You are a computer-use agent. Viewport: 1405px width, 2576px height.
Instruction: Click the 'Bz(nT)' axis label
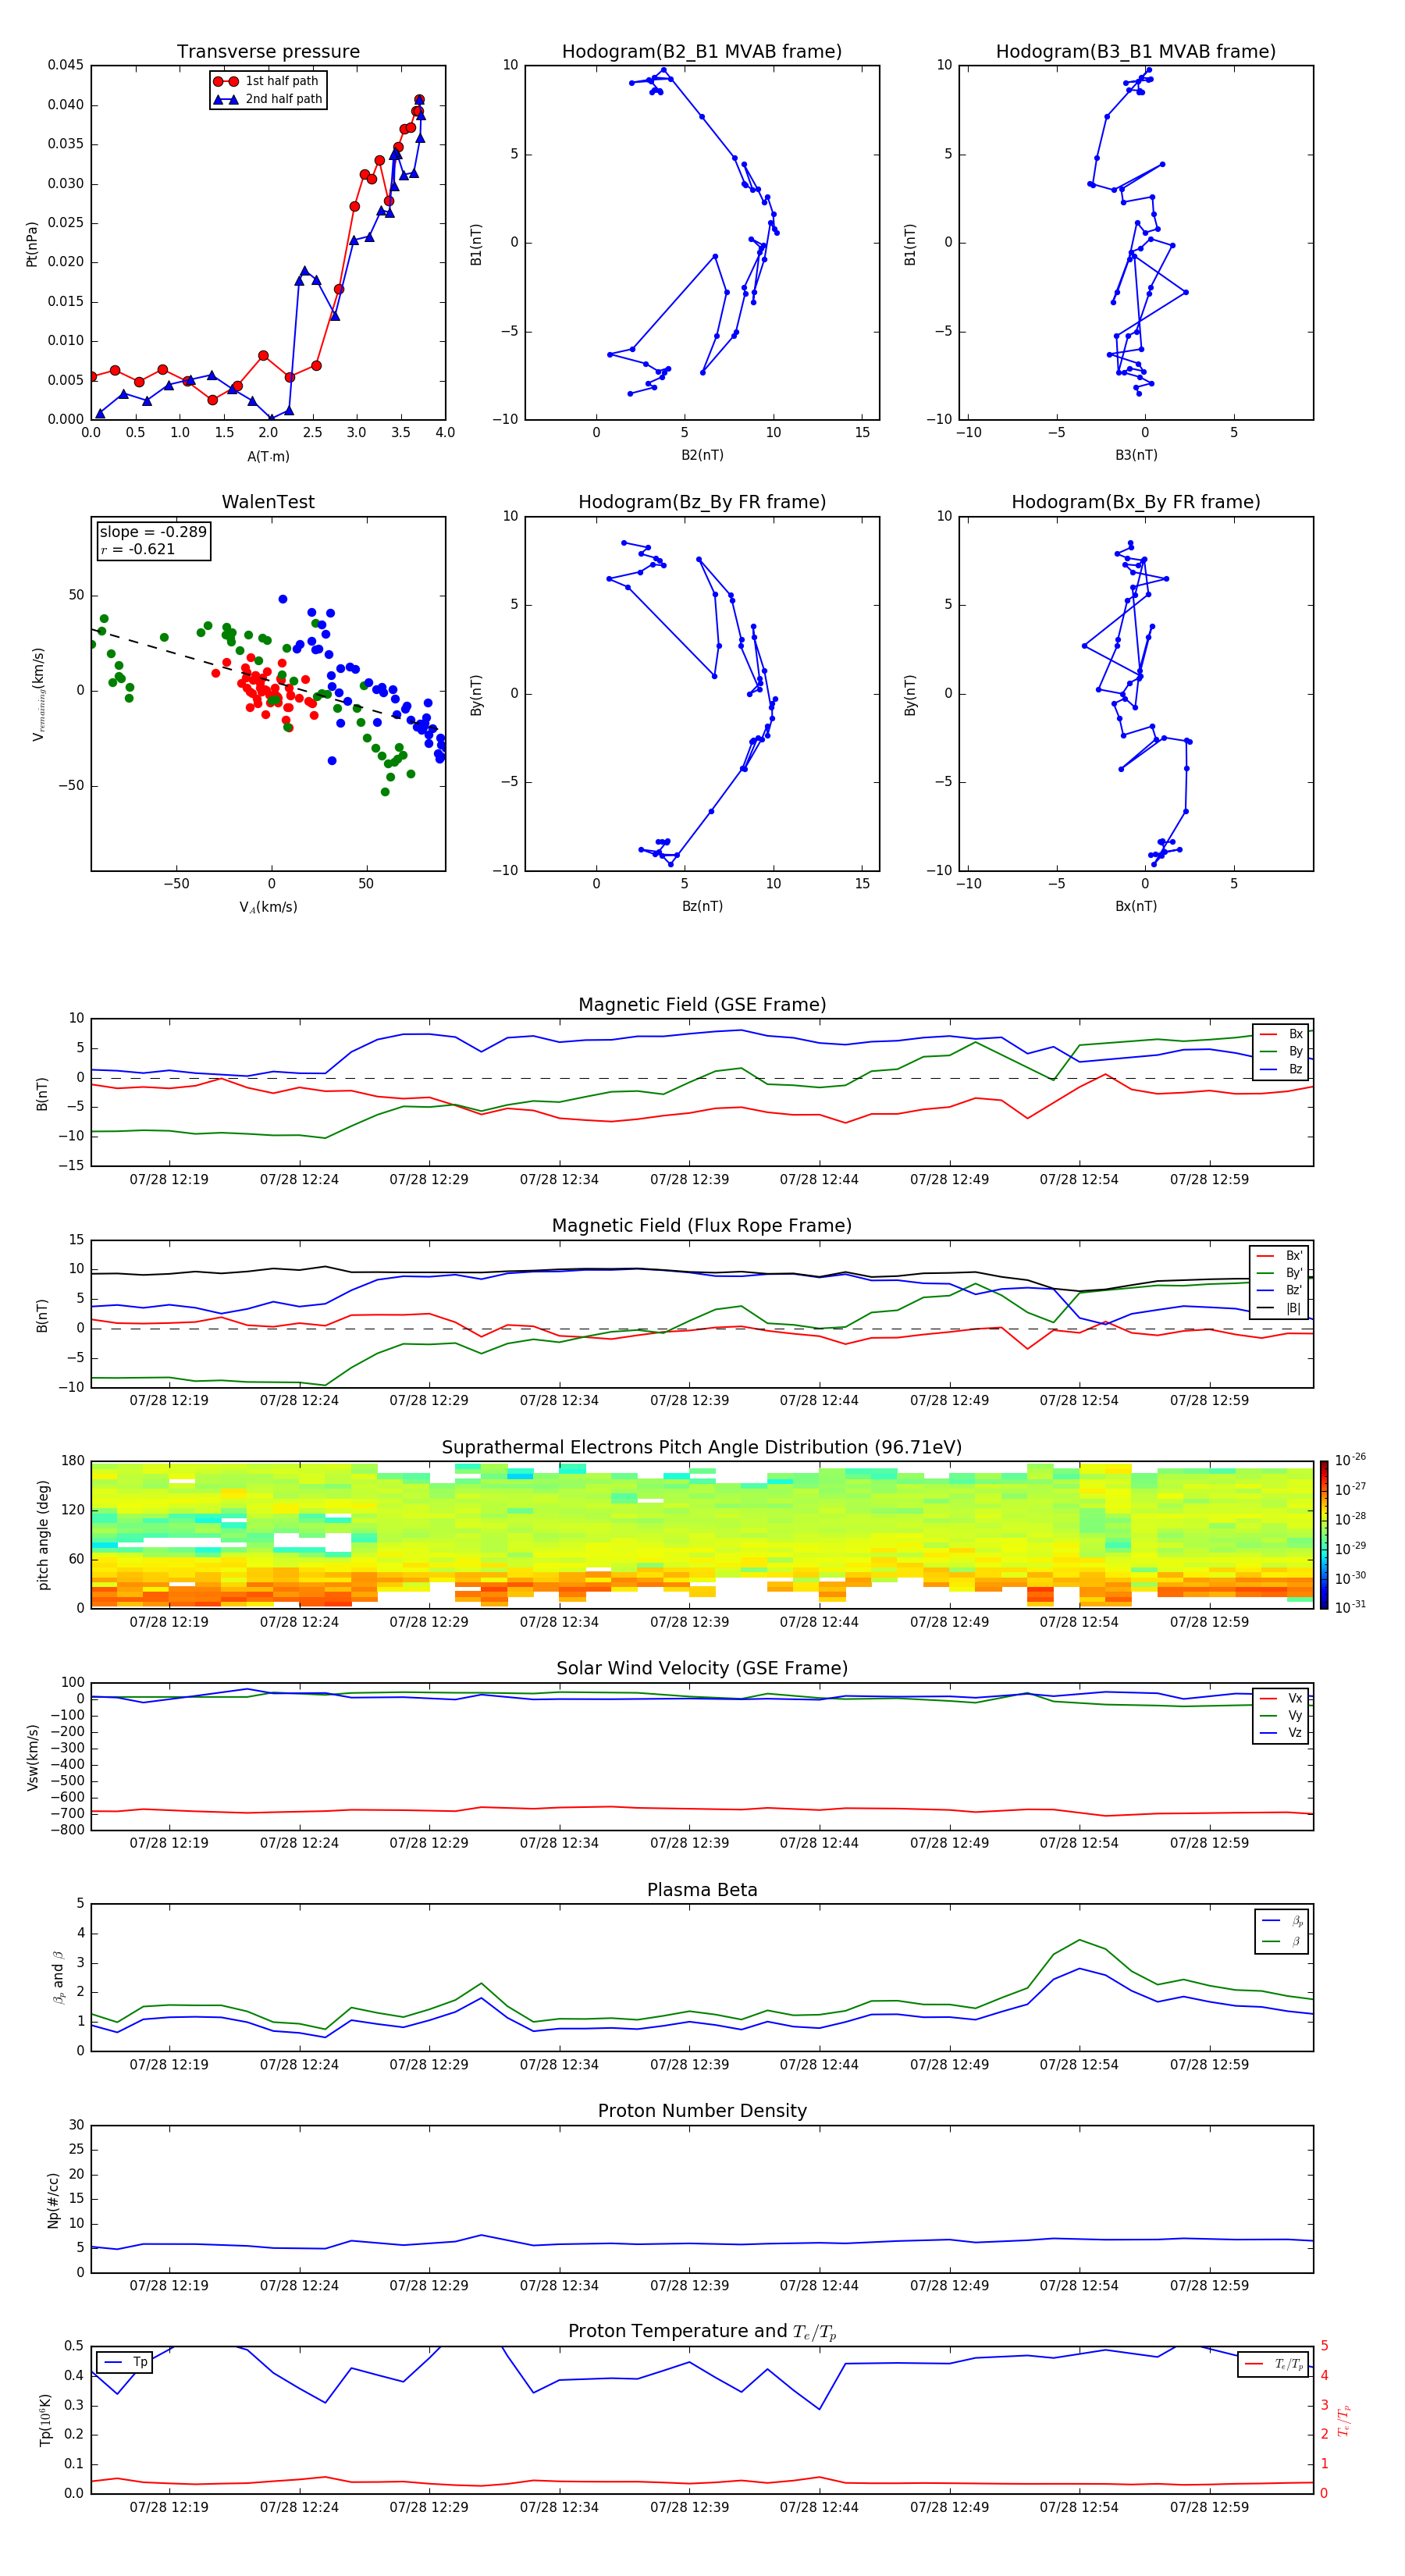coord(702,906)
